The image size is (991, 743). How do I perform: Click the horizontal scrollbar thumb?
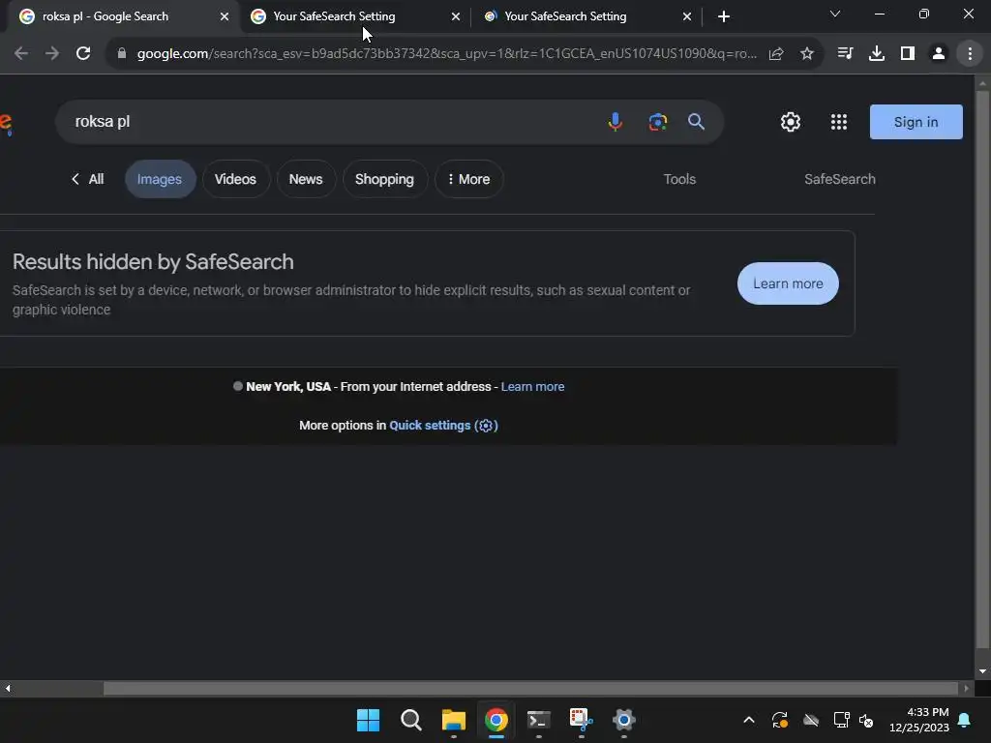coord(531,688)
